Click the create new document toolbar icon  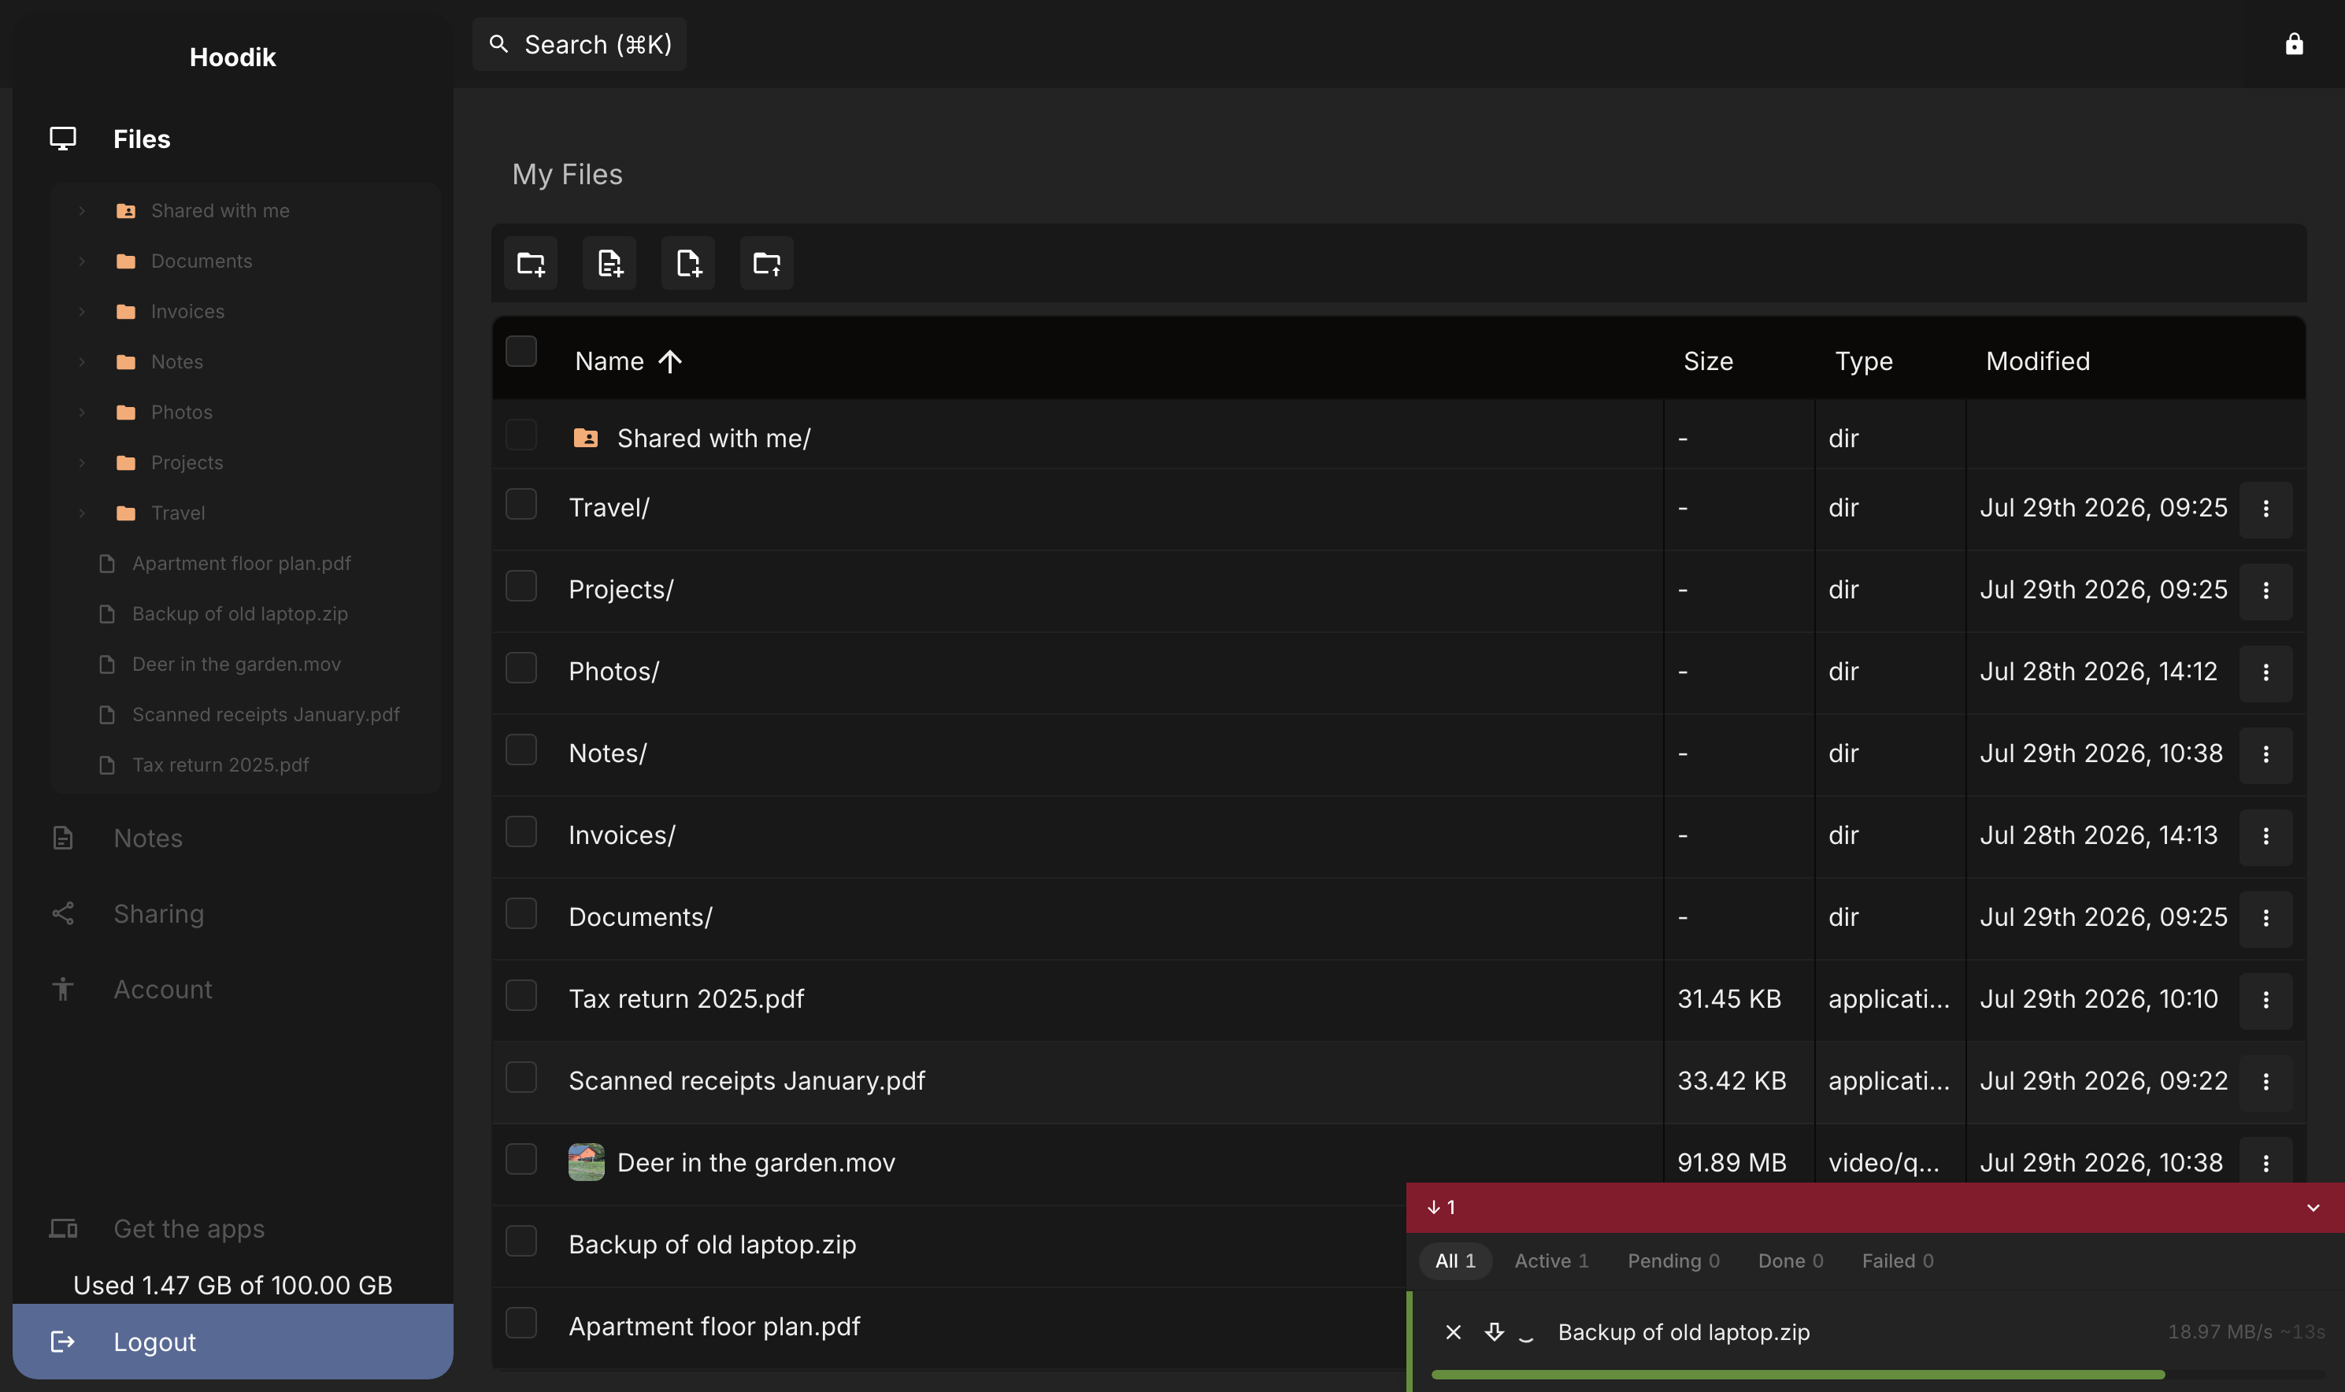coord(609,264)
